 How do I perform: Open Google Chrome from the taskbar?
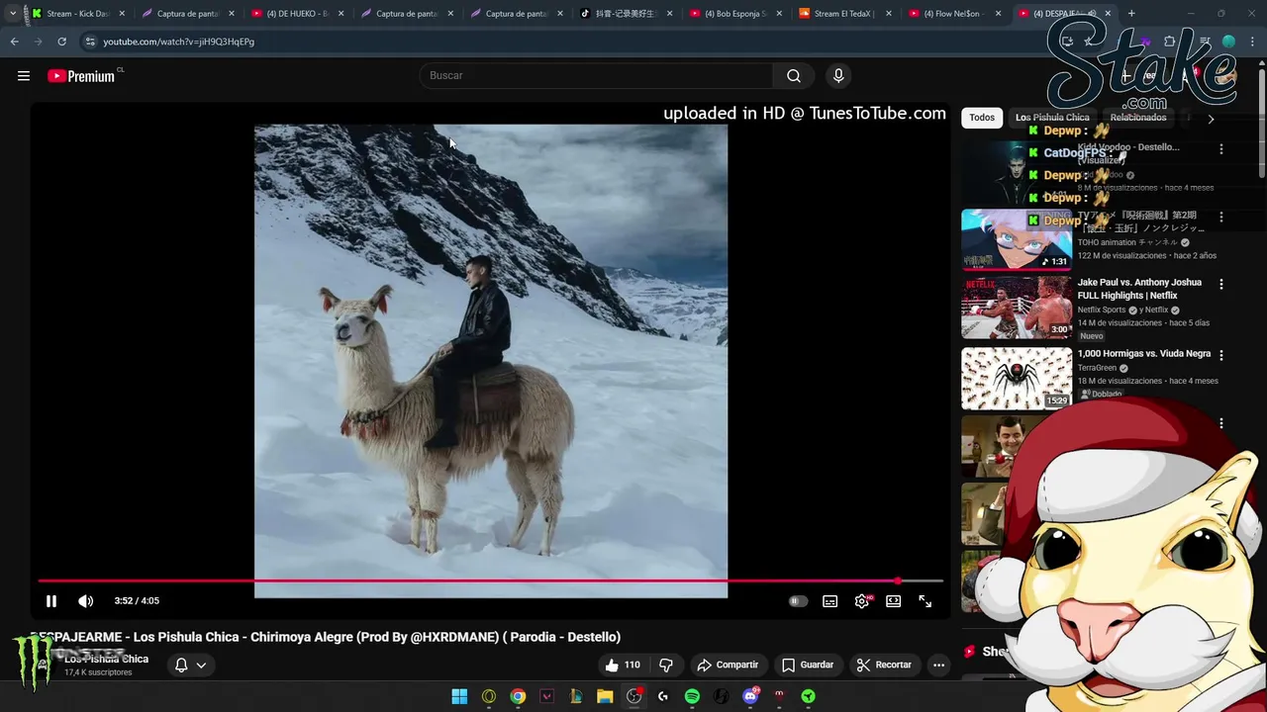coord(518,696)
